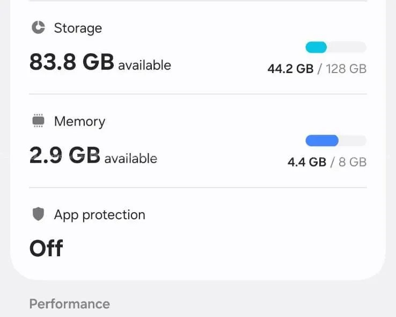Open the Memory label

click(x=79, y=121)
